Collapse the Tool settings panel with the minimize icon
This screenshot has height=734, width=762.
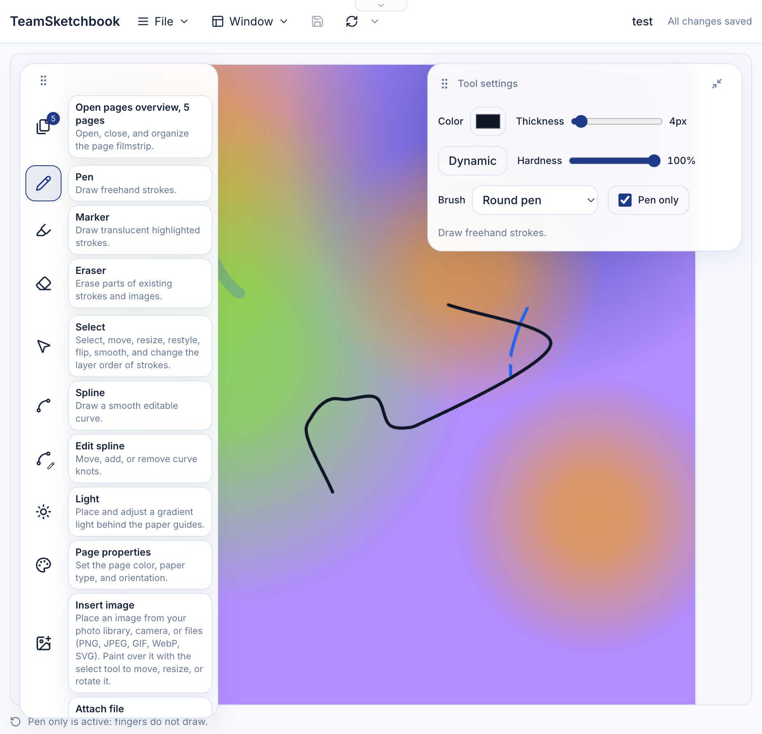click(717, 84)
